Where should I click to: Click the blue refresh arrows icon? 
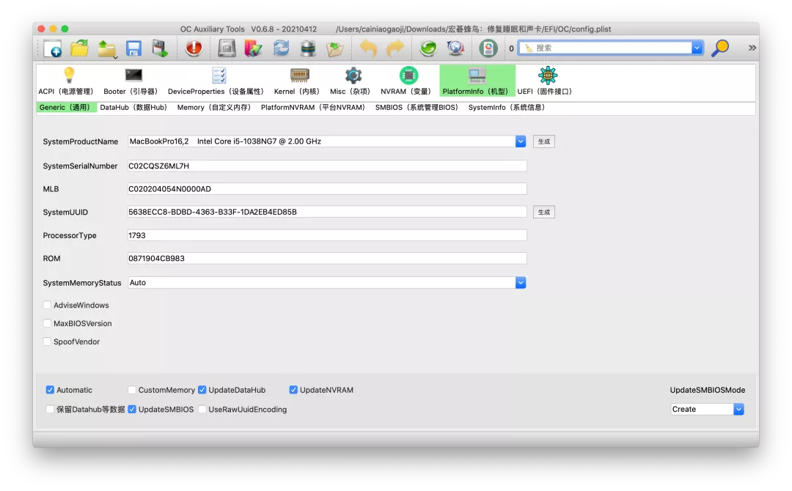(281, 48)
